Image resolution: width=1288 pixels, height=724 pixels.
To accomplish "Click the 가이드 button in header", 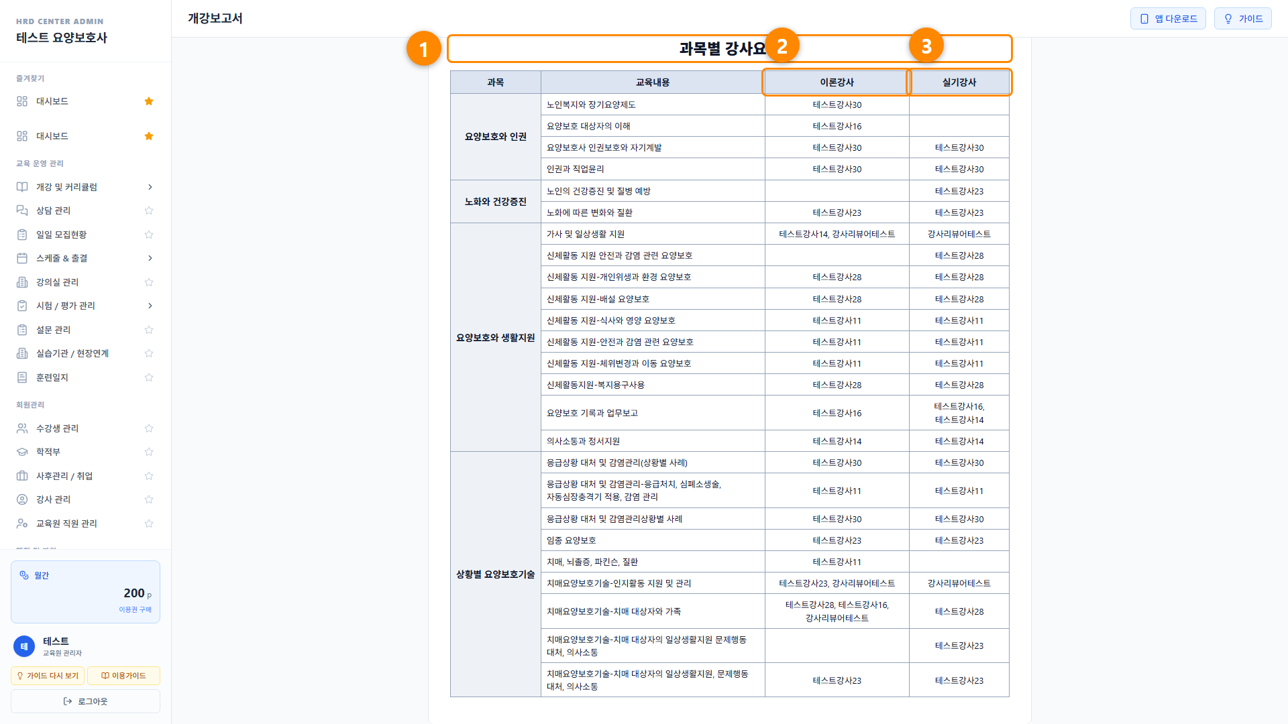I will point(1243,19).
